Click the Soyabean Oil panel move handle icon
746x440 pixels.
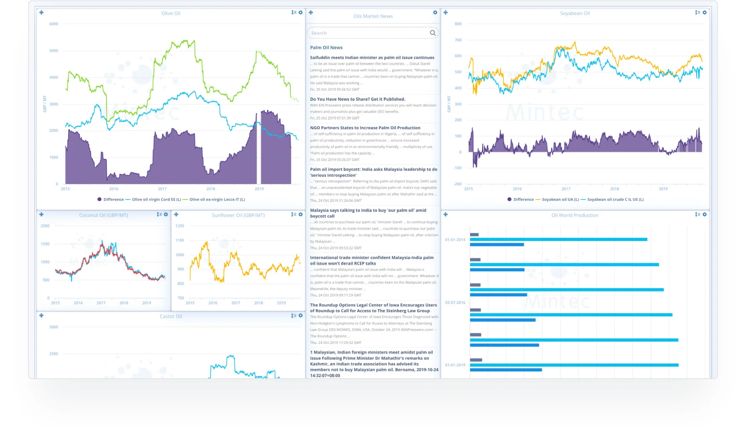pyautogui.click(x=446, y=13)
